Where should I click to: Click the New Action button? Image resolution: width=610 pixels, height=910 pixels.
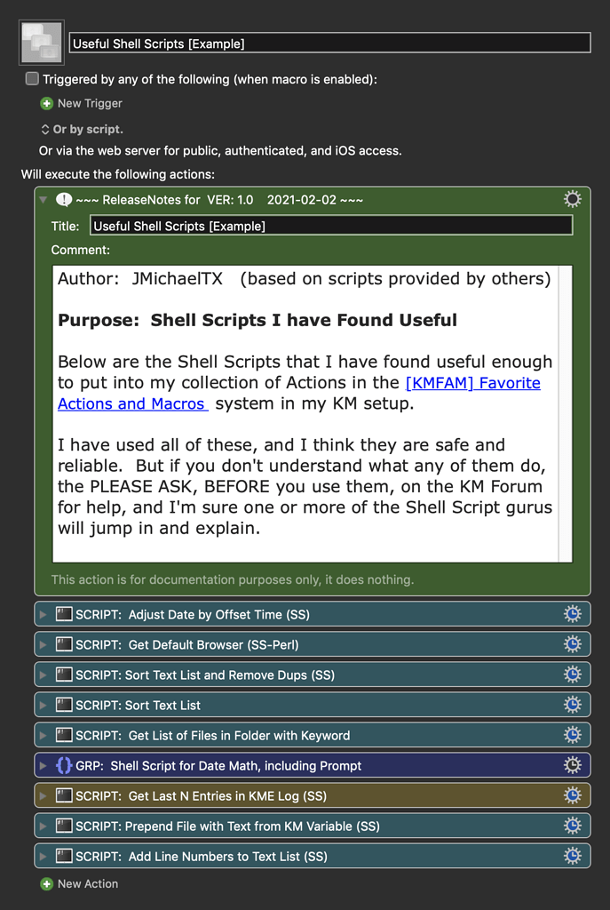tap(79, 883)
